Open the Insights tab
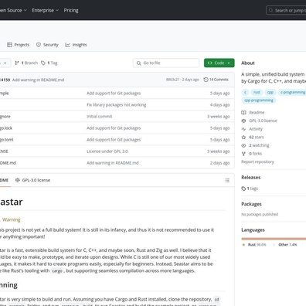Image resolution: width=306 pixels, height=306 pixels. coord(76,45)
